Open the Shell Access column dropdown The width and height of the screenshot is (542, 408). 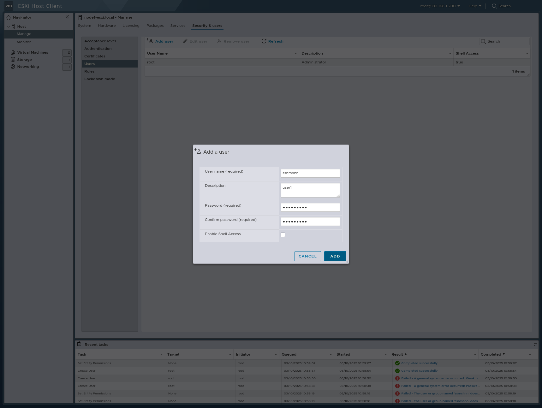[527, 53]
